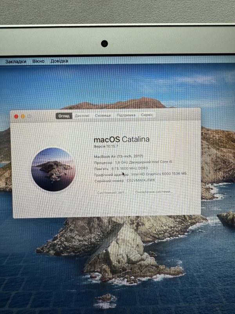235x314 pixels.
Task: Close the About This Mac window
Action: tap(16, 117)
